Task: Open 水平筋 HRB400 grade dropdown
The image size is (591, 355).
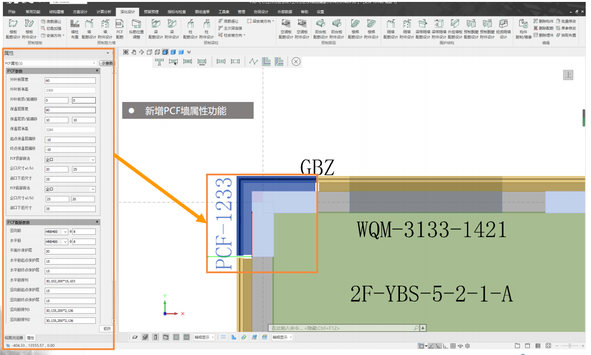Action: [x=56, y=241]
